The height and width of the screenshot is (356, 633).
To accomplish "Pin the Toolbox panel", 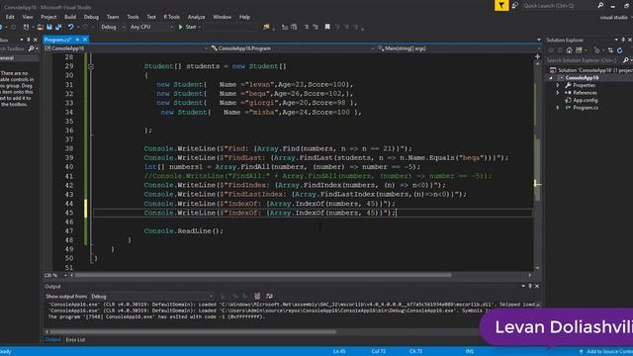I will pos(29,40).
